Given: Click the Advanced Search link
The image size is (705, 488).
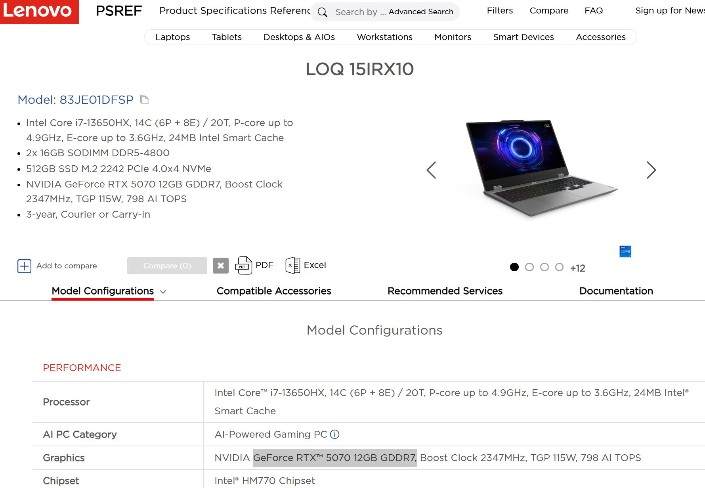Looking at the screenshot, I should pos(421,12).
